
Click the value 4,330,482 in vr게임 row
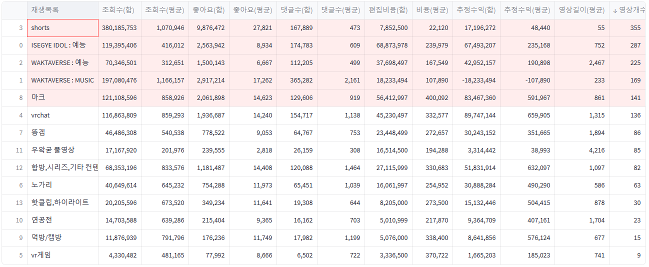coord(119,255)
